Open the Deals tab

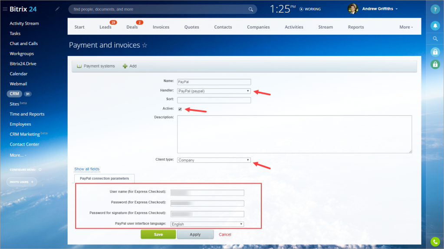(x=132, y=27)
